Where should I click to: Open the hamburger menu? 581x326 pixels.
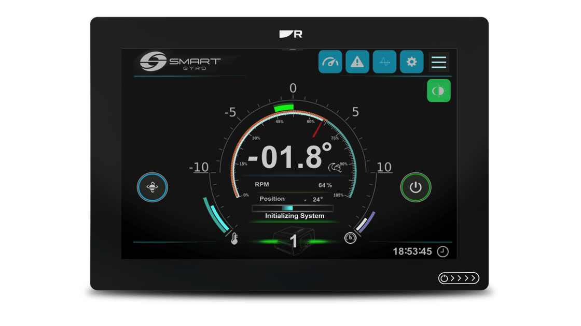click(x=438, y=62)
